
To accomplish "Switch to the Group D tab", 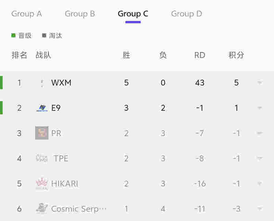I will pyautogui.click(x=186, y=14).
